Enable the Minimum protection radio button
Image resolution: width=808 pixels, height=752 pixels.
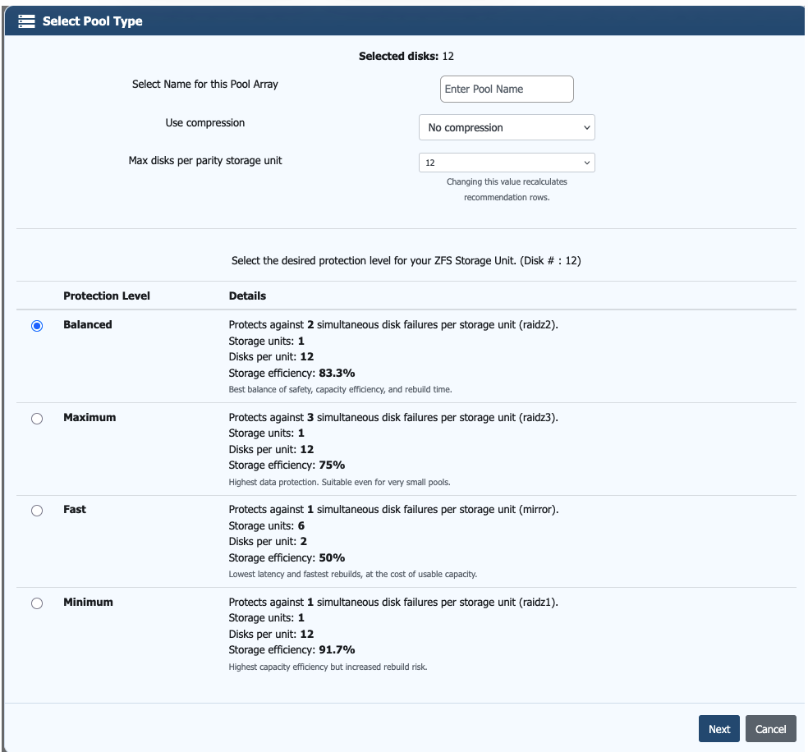point(37,603)
